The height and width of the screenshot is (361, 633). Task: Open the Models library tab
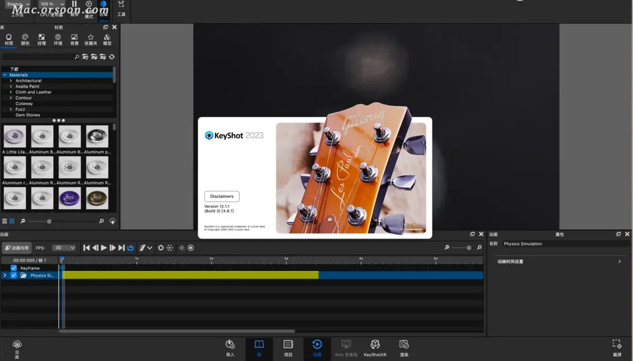pos(107,39)
